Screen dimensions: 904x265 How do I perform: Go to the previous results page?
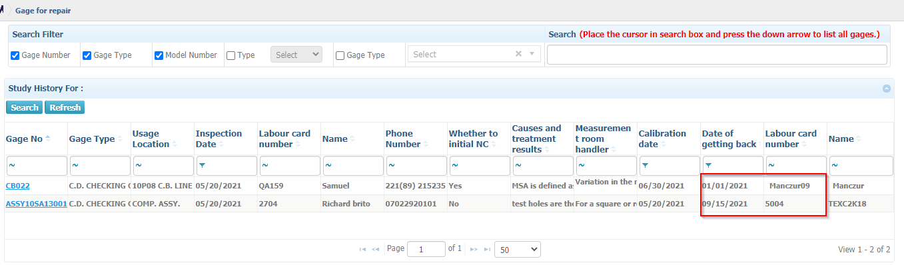pyautogui.click(x=375, y=249)
